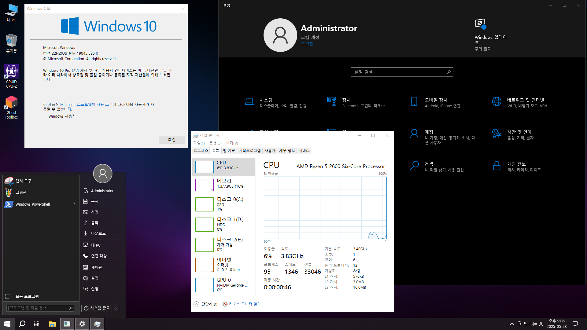587x330 pixels.
Task: Select 디스크 1(D:) performance panel
Action: [x=223, y=225]
